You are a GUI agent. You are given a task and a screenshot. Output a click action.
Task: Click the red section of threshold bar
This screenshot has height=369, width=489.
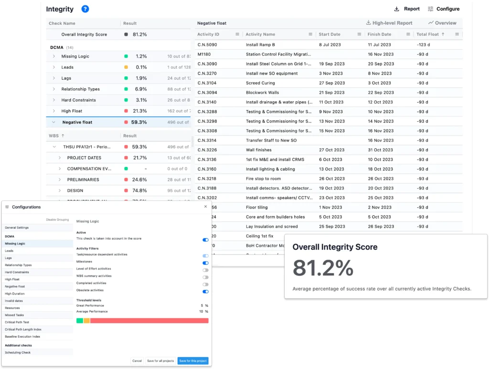(149, 321)
